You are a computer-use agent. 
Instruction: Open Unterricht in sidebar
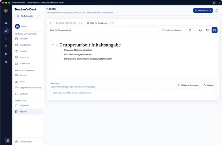click(x=28, y=57)
